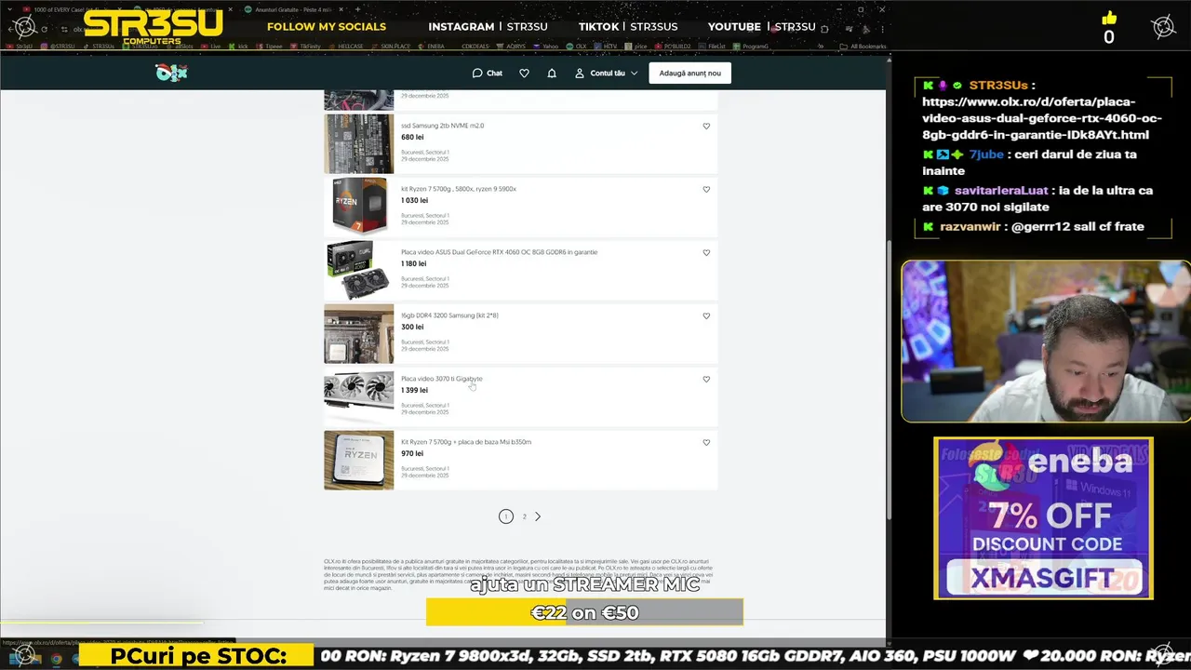1191x670 pixels.
Task: Click the streamer webcam video
Action: point(1046,342)
